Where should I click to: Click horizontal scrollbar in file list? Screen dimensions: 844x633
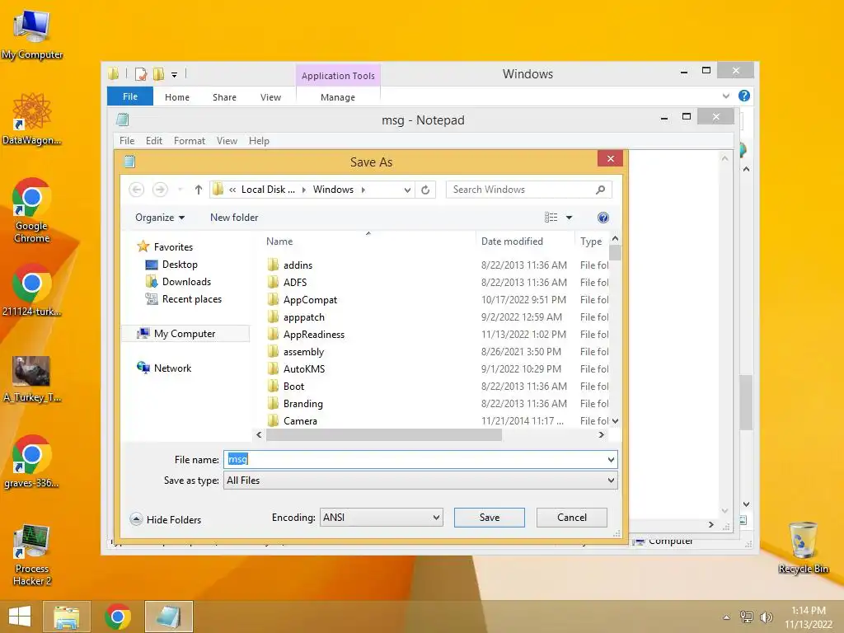click(384, 435)
